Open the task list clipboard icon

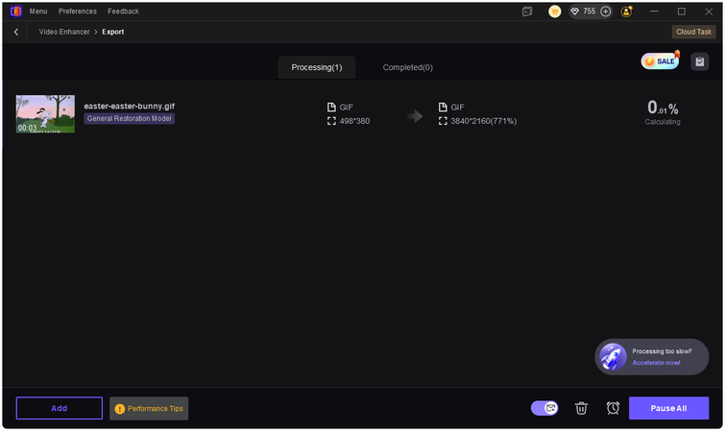point(699,61)
